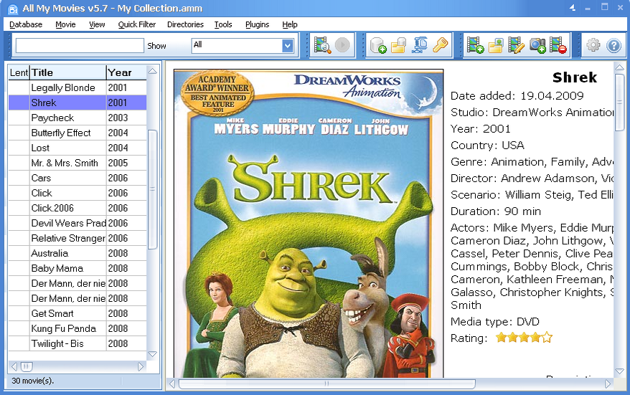Open the Directories menu
630x395 pixels.
click(x=185, y=24)
